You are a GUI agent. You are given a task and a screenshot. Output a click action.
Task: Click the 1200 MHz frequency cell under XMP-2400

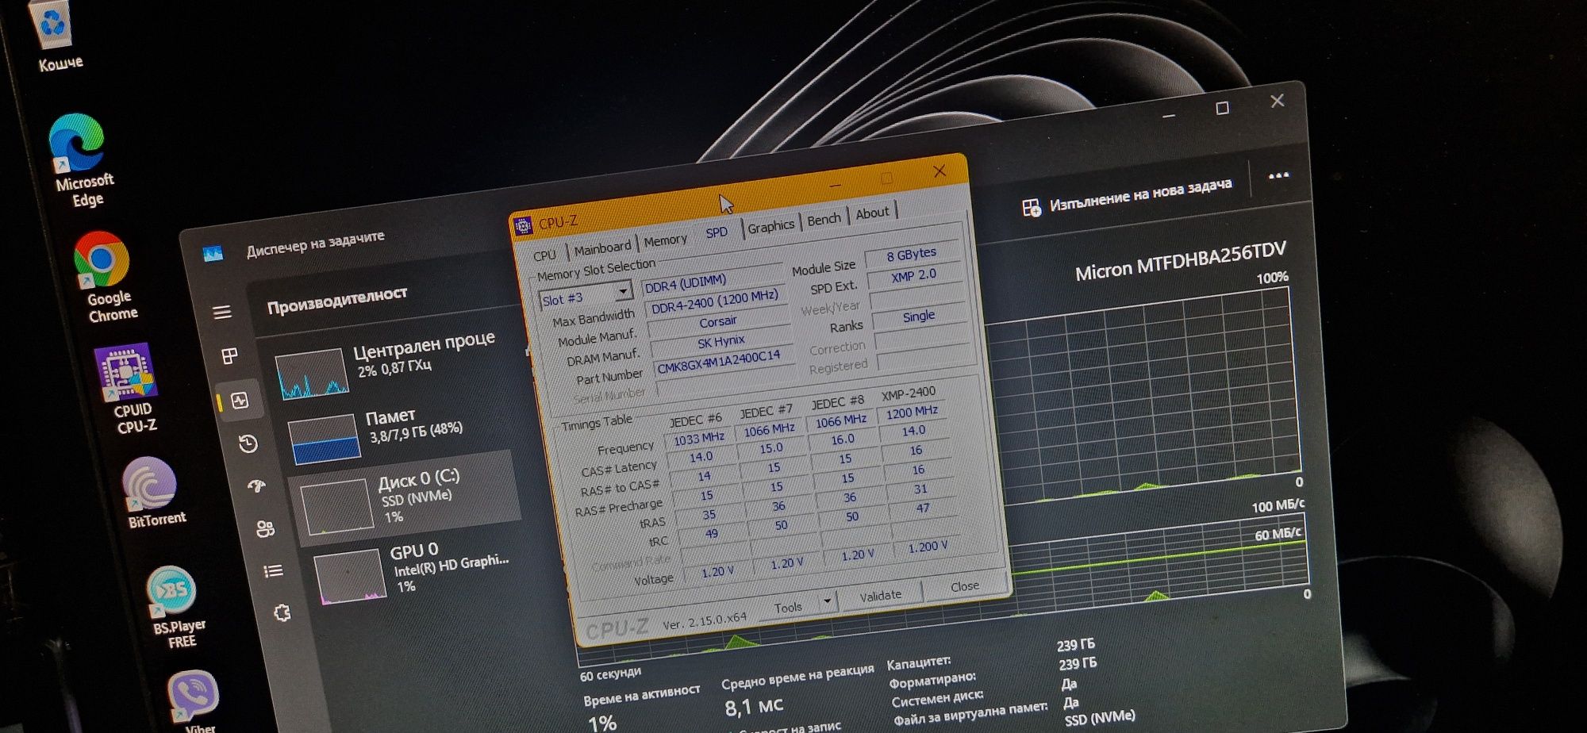[912, 413]
